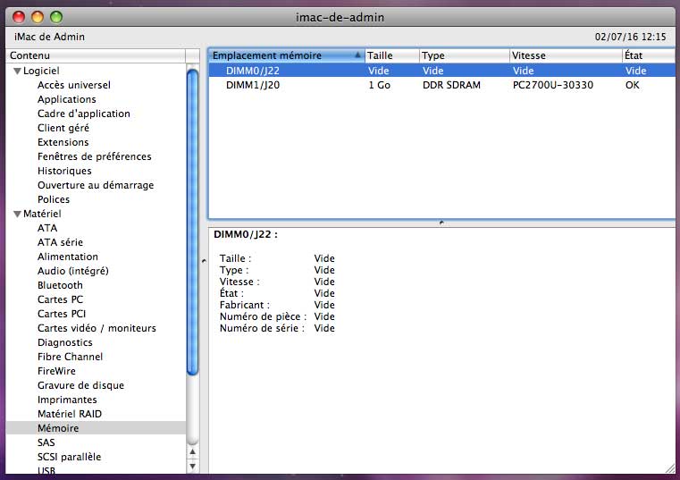Sort by Taille column header

(x=392, y=55)
